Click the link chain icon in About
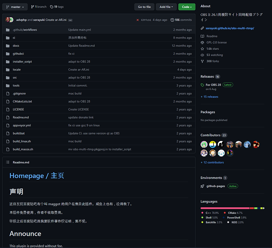This screenshot has width=272, height=248. click(202, 28)
